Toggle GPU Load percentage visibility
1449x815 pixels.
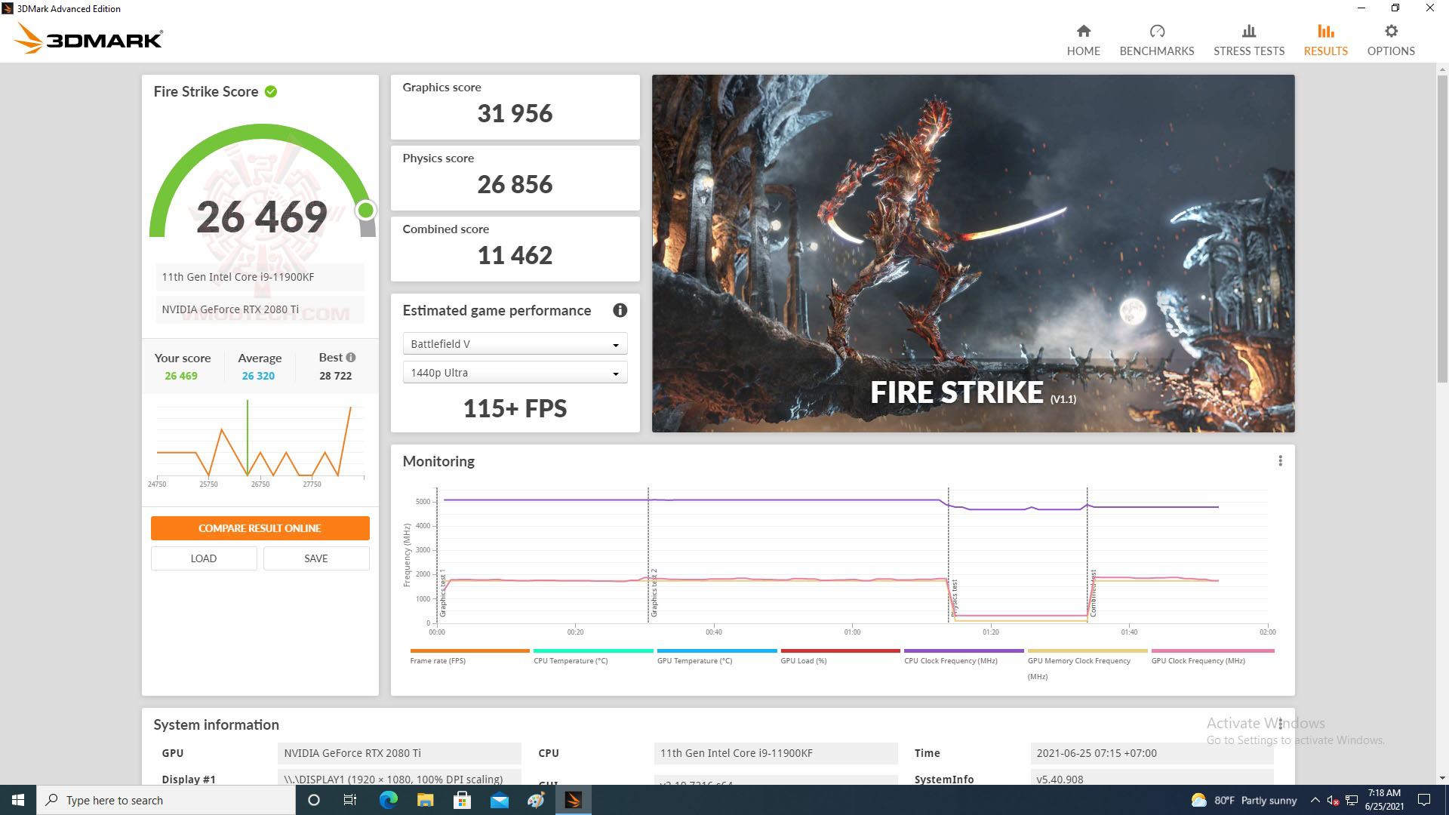pyautogui.click(x=807, y=660)
